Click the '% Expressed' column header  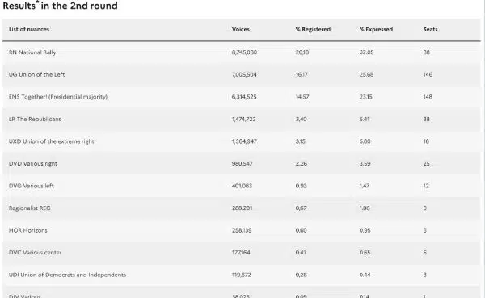376,29
